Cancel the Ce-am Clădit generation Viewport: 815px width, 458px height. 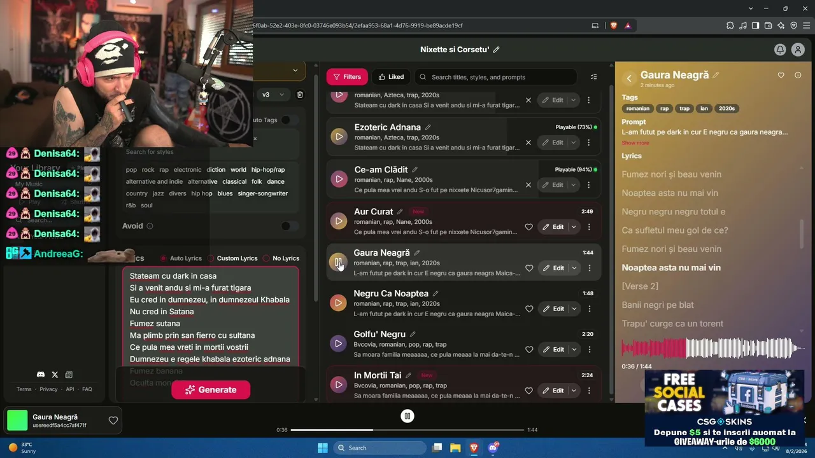528,185
